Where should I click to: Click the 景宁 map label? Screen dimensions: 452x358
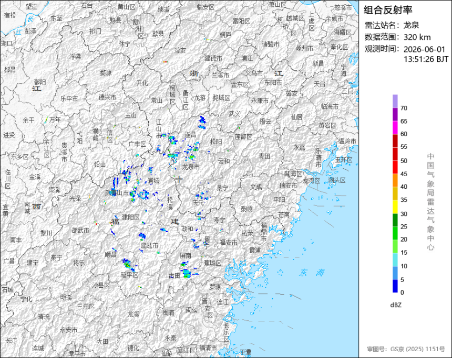tap(222, 188)
